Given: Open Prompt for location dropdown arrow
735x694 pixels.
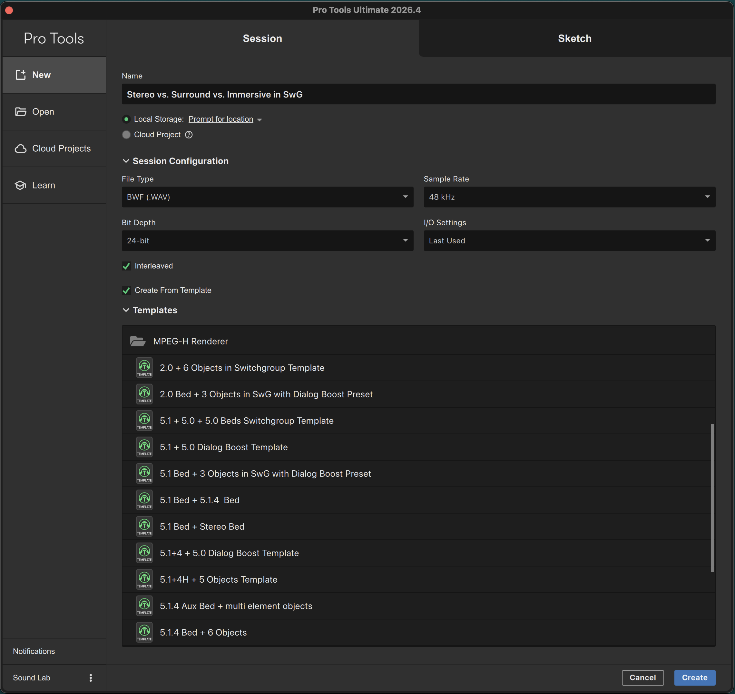Looking at the screenshot, I should point(260,120).
